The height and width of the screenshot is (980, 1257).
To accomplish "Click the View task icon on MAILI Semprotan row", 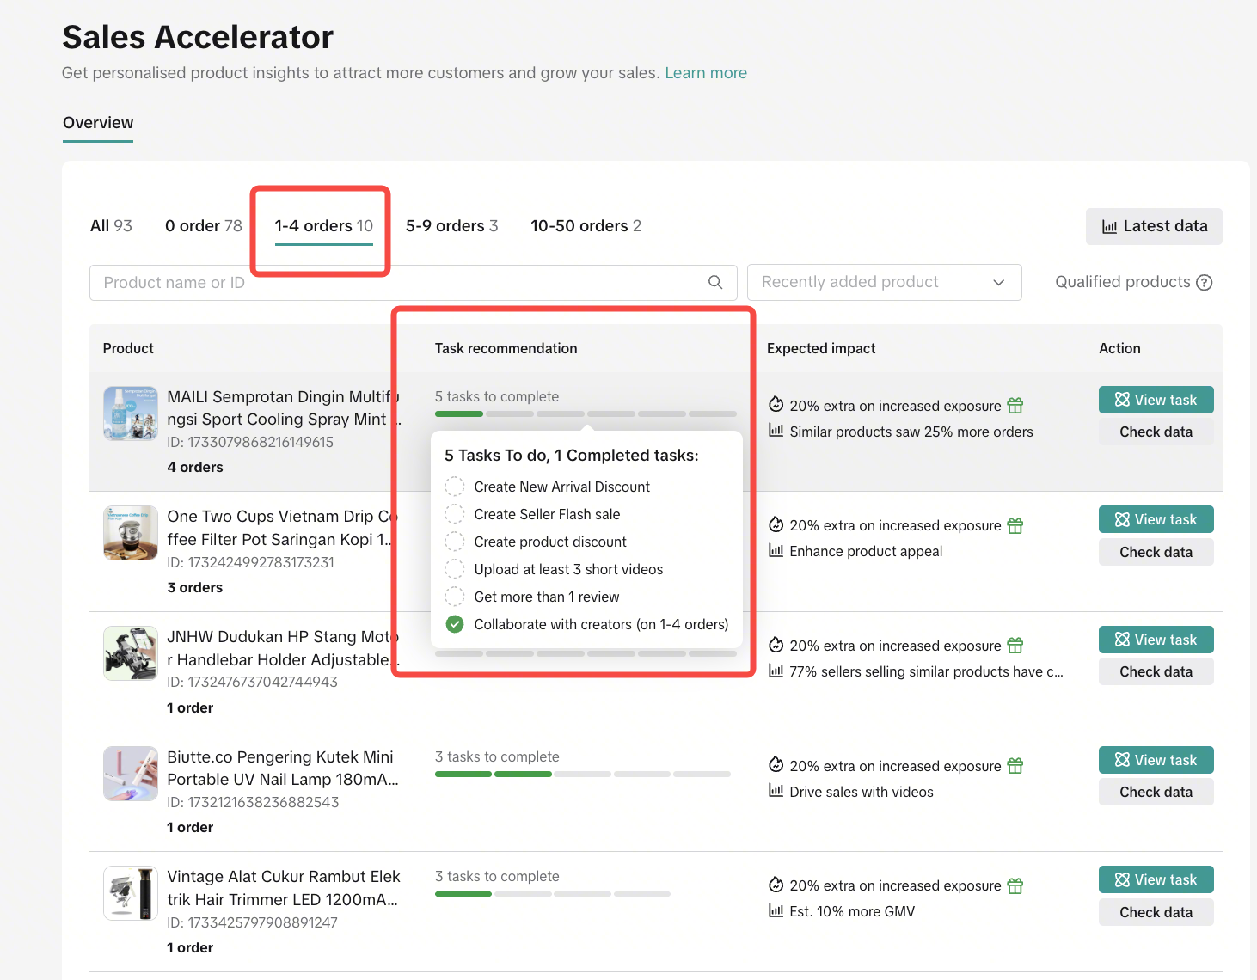I will [x=1122, y=400].
